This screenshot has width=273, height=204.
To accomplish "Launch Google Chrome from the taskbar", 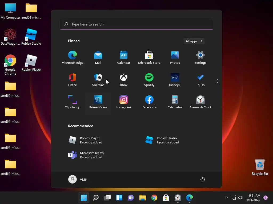I will (x=154, y=198).
